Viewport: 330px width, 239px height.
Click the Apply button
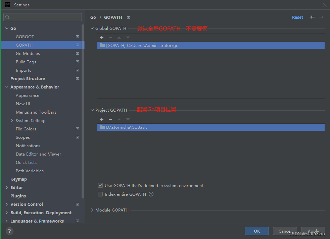(x=313, y=231)
